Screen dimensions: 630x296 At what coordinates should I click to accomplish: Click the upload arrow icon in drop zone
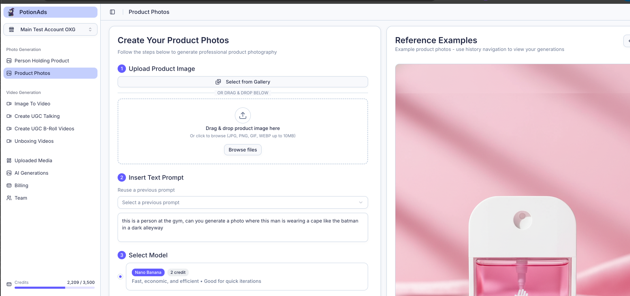243,115
